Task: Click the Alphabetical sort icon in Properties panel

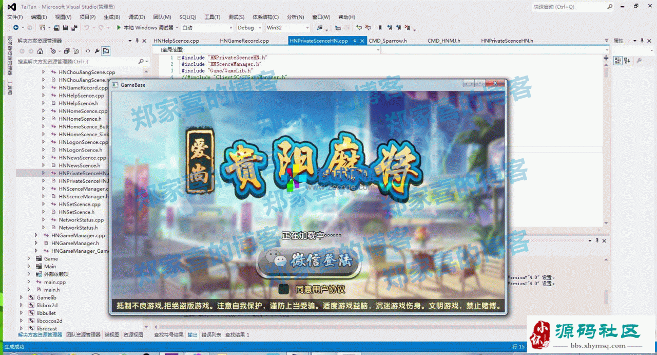Action: [x=628, y=60]
